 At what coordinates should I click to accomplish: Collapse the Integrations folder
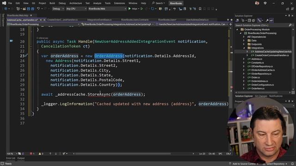pos(244,48)
